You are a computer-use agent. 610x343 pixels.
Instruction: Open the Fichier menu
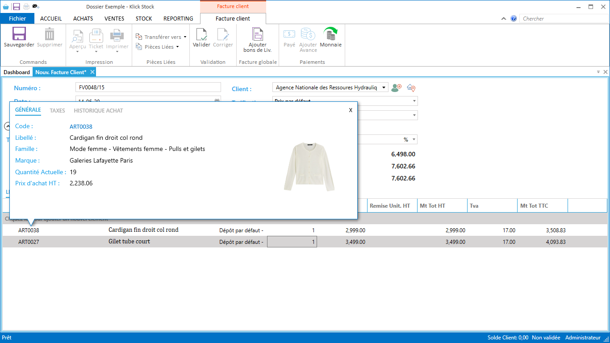[x=17, y=19]
